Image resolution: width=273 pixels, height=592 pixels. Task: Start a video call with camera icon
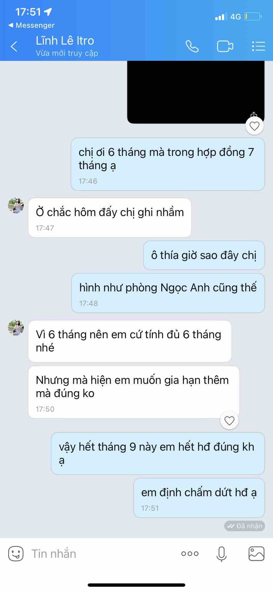pos(225,47)
